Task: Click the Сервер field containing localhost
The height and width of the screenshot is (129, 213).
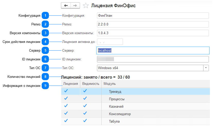Action: (153, 50)
